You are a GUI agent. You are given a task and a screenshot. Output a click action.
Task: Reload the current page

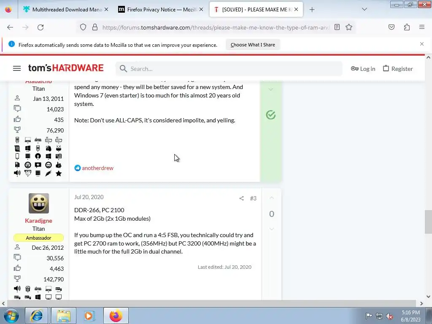tap(40, 27)
